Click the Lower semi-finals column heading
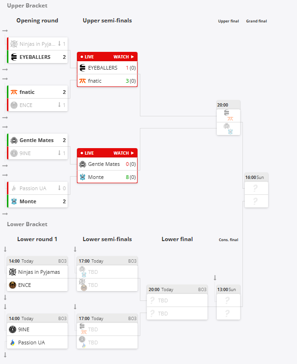The image size is (297, 364). point(107,239)
